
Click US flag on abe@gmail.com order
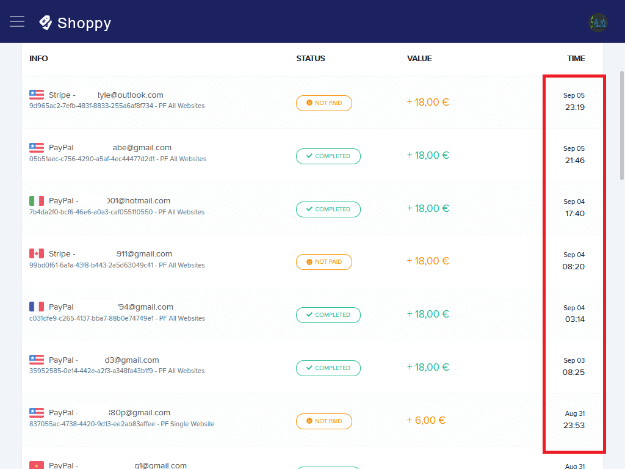[37, 148]
